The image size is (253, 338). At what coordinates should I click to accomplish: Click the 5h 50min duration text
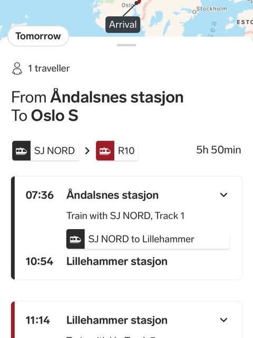[x=219, y=150]
